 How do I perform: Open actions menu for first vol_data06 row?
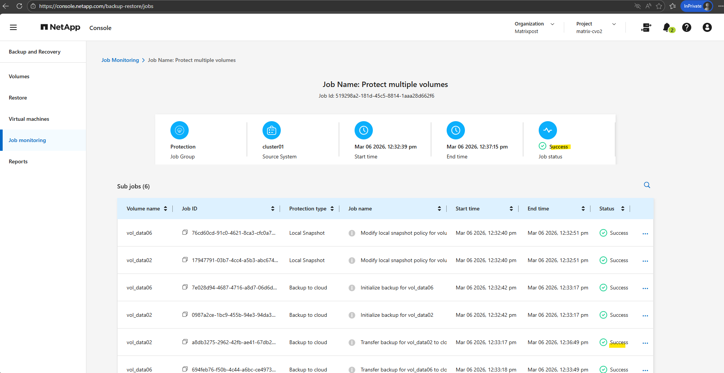tap(645, 234)
